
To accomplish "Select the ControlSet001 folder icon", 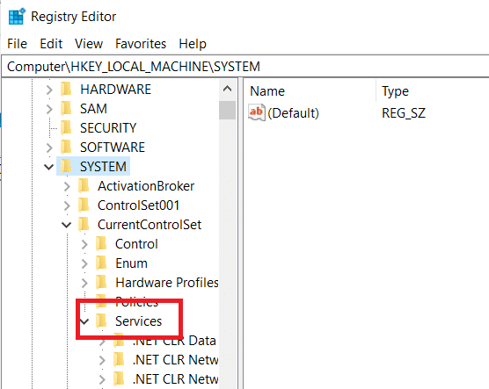I will [84, 205].
